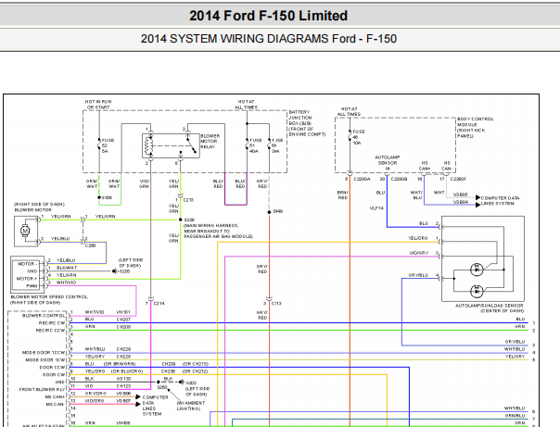
Task: Click the 'MODE DOOR 1CCW' pin label
Action: click(x=44, y=353)
